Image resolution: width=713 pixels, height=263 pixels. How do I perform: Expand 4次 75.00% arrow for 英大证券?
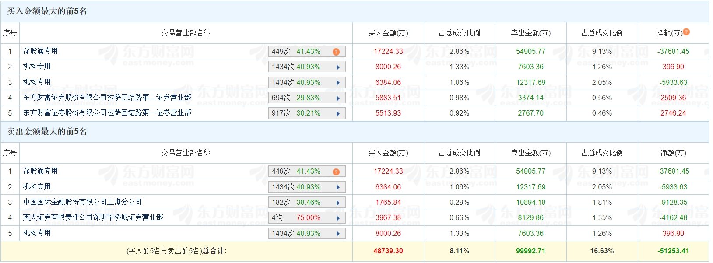pyautogui.click(x=338, y=218)
